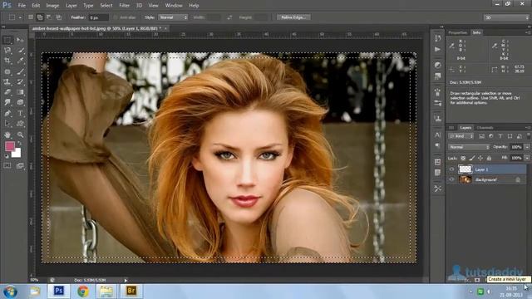Open the File menu
This screenshot has width=532, height=299.
22,6
